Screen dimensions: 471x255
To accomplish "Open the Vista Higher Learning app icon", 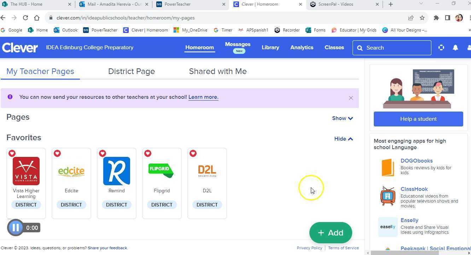I will (26, 171).
